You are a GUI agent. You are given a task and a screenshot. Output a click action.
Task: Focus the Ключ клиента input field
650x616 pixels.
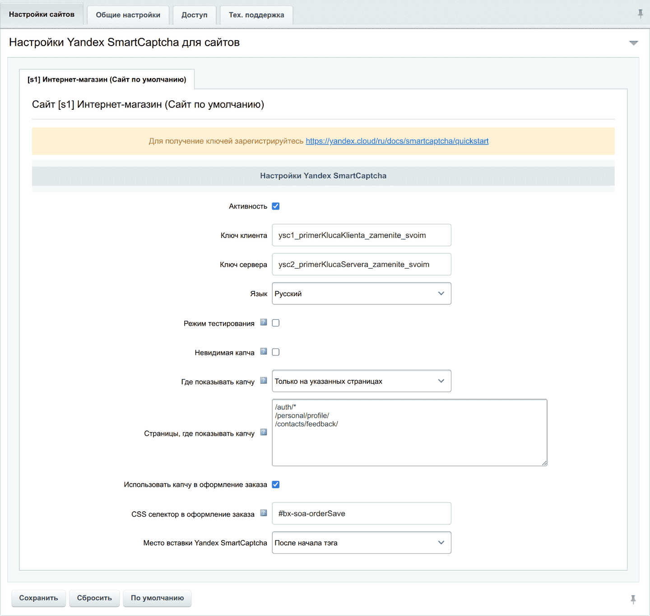(362, 235)
